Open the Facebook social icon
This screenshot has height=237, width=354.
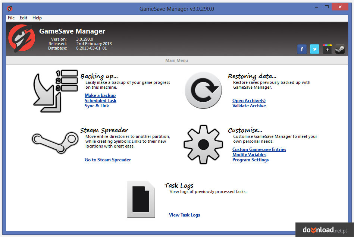coord(302,49)
